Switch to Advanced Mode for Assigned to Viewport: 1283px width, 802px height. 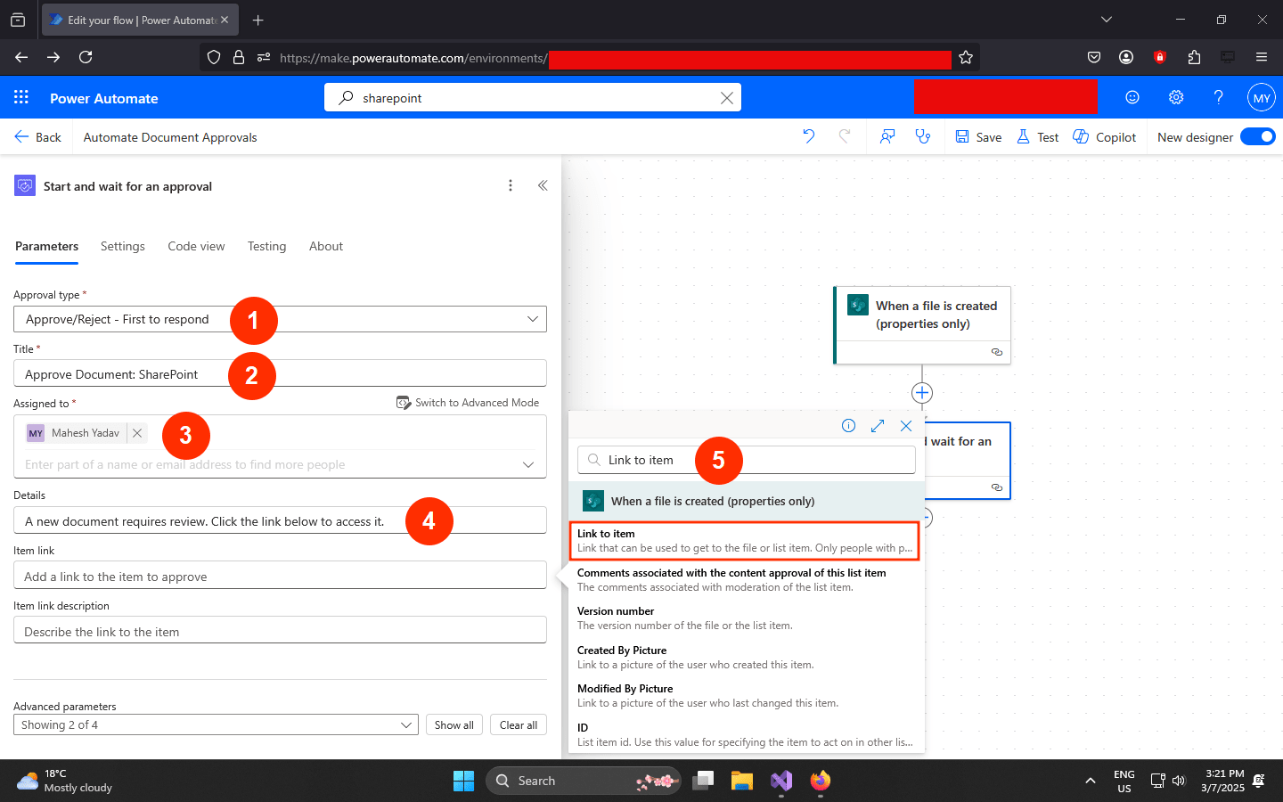click(468, 403)
